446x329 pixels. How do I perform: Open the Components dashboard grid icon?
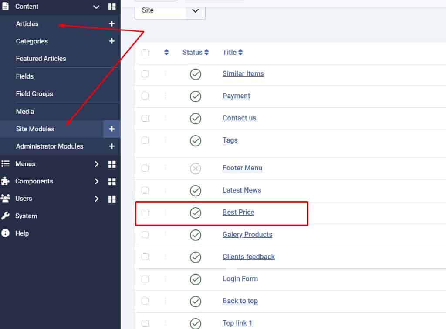click(x=112, y=181)
